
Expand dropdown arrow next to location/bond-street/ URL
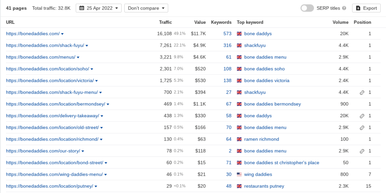pyautogui.click(x=106, y=163)
